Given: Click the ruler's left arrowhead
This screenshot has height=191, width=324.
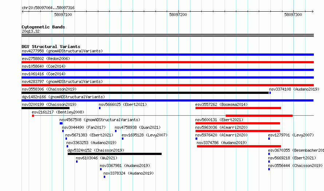Looking at the screenshot, I should tap(23, 12).
